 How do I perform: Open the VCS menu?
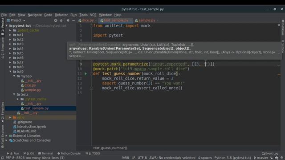pos(93,15)
